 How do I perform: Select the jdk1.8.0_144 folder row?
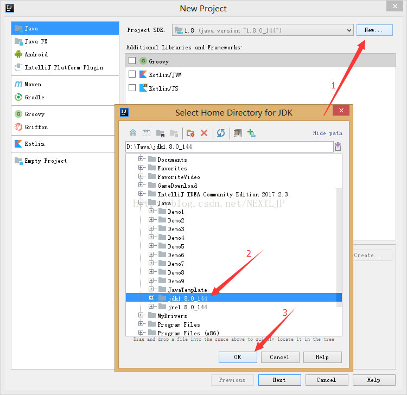pos(233,298)
